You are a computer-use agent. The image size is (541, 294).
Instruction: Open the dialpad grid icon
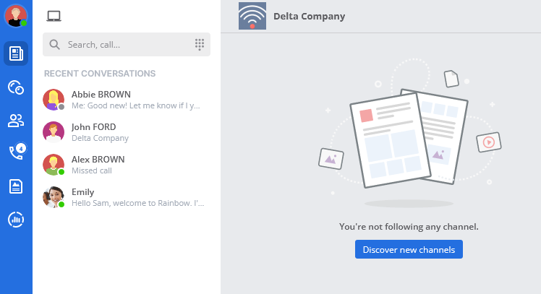click(x=200, y=45)
